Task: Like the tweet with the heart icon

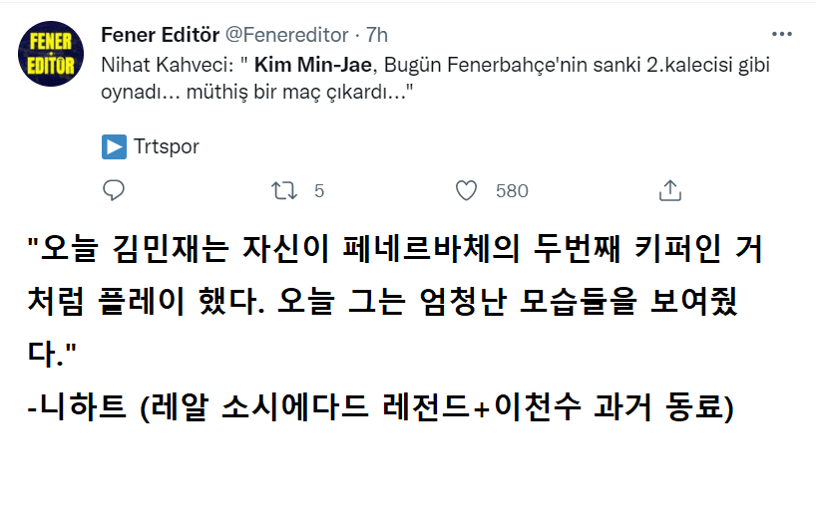Action: coord(466,190)
